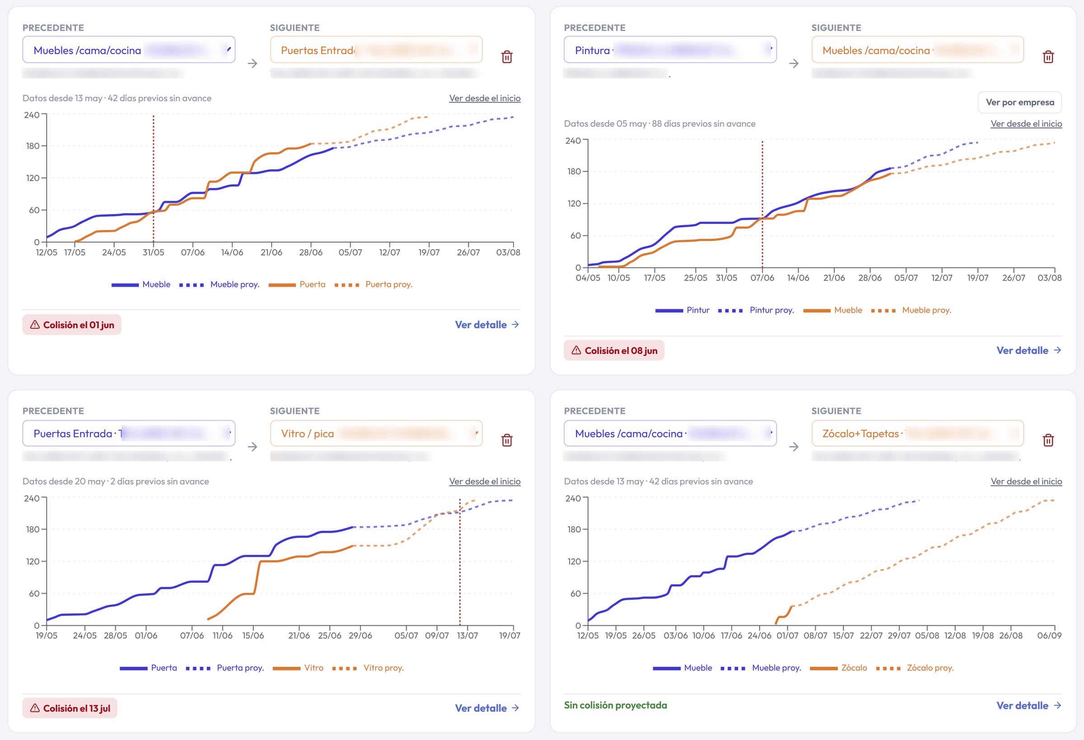The height and width of the screenshot is (740, 1084).
Task: Click collision marker line at 31/05
Action: tap(153, 178)
